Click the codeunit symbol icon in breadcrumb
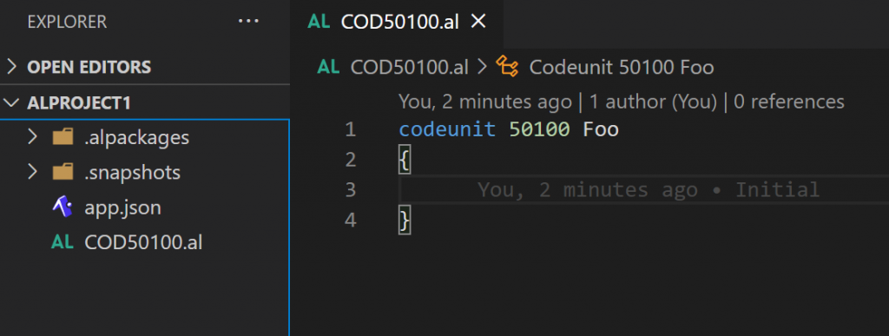This screenshot has height=336, width=889. (507, 67)
